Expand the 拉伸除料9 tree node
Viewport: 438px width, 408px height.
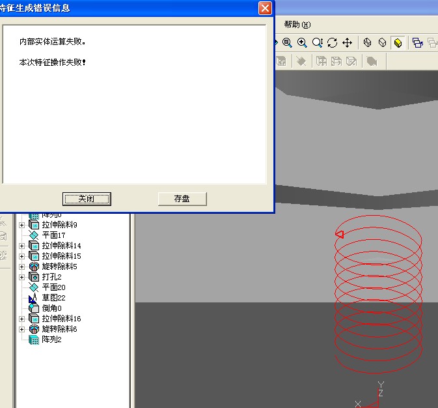[21, 225]
